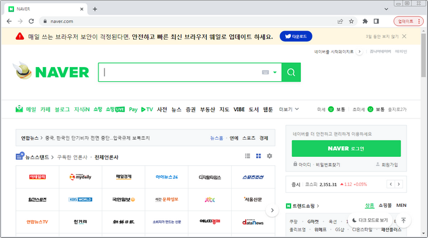Viewport: 428px width, 238px height.
Task: Open the 카페 menu item
Action: 45,109
